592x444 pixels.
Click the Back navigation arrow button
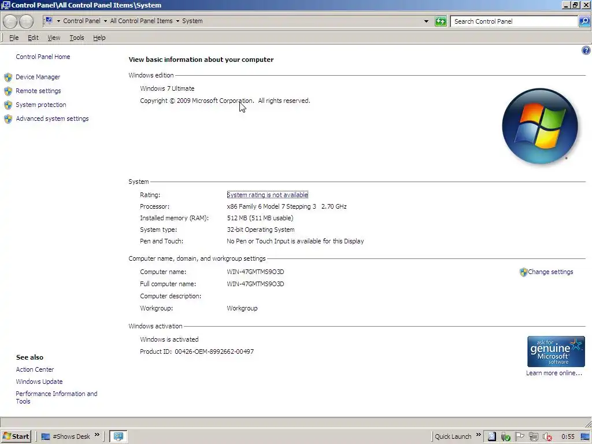(x=10, y=21)
